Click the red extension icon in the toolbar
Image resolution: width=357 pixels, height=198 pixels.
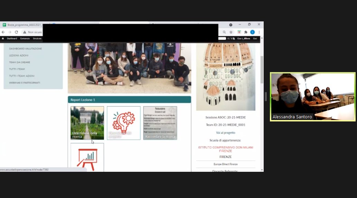pyautogui.click(x=239, y=32)
